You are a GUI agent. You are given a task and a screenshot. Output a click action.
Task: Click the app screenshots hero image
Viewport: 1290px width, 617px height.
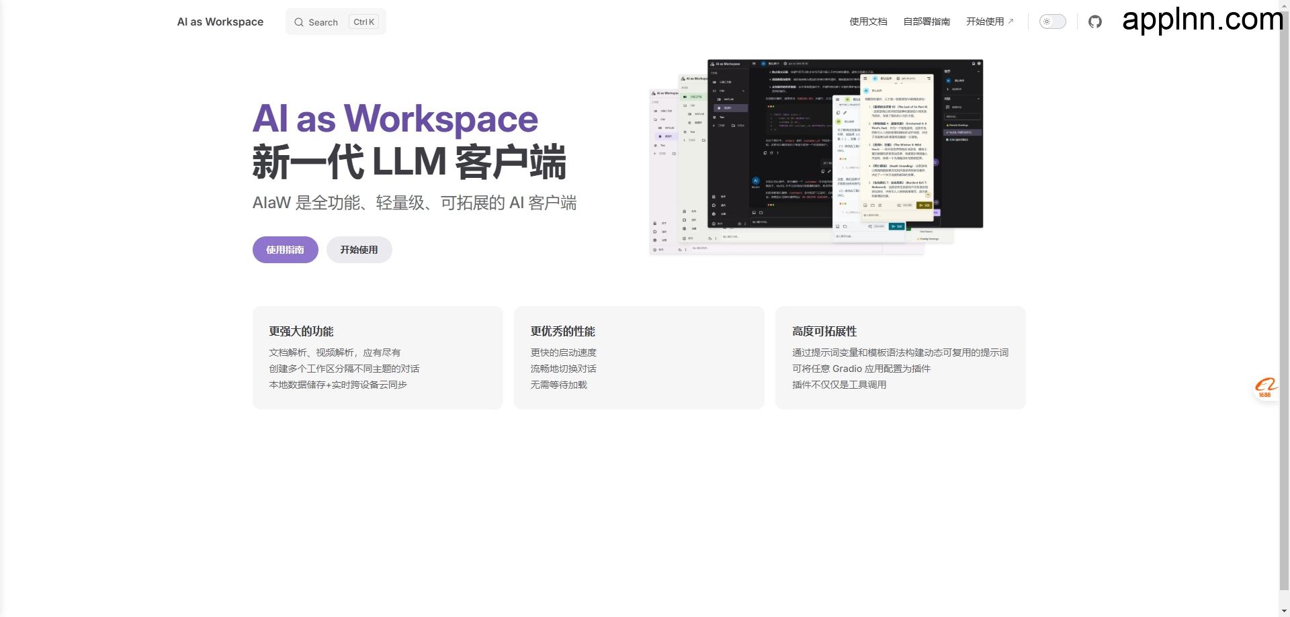pos(816,157)
